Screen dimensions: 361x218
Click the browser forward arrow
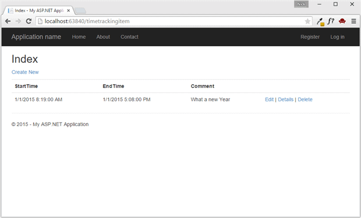pos(18,21)
